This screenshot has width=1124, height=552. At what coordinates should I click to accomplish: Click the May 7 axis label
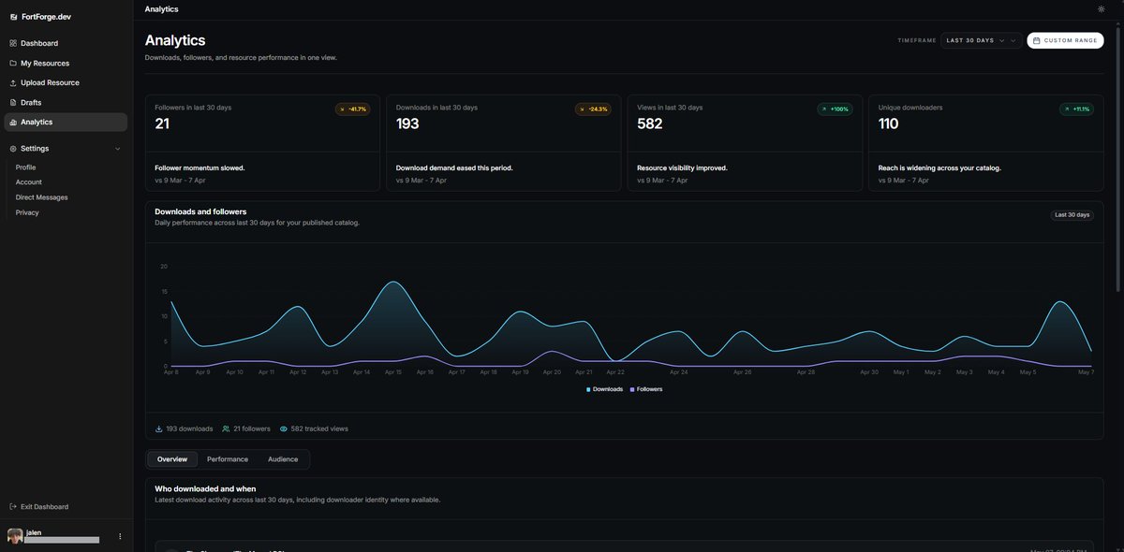1086,372
